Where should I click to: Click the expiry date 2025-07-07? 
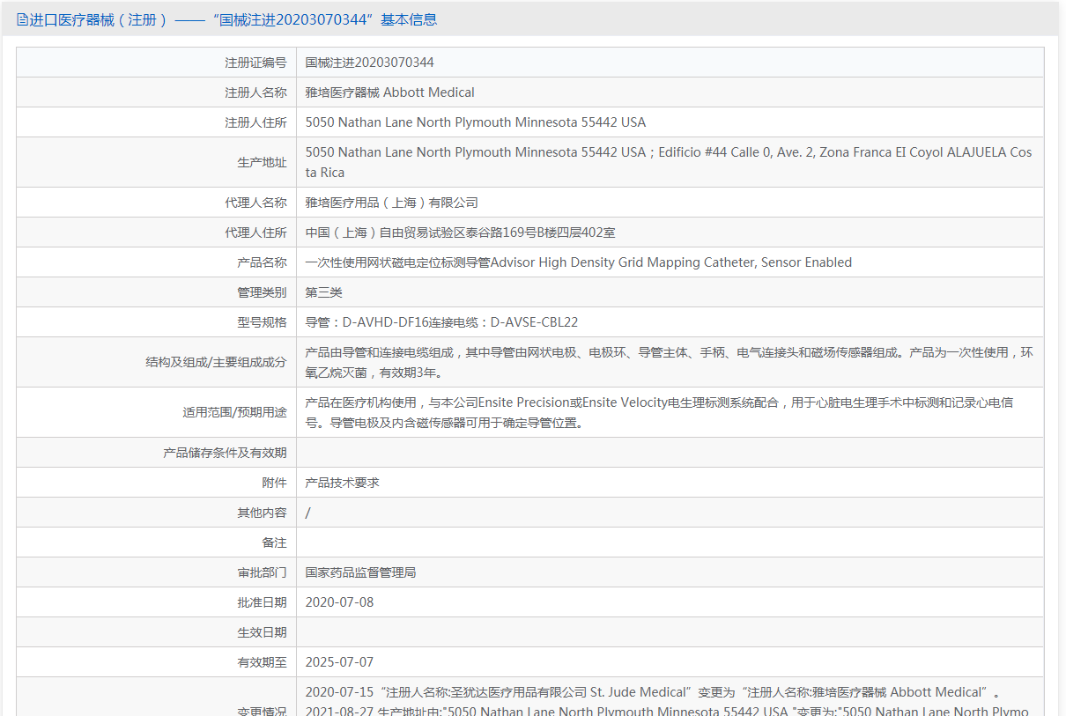coord(339,662)
